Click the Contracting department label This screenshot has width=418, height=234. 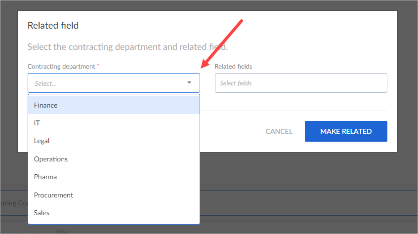[61, 66]
